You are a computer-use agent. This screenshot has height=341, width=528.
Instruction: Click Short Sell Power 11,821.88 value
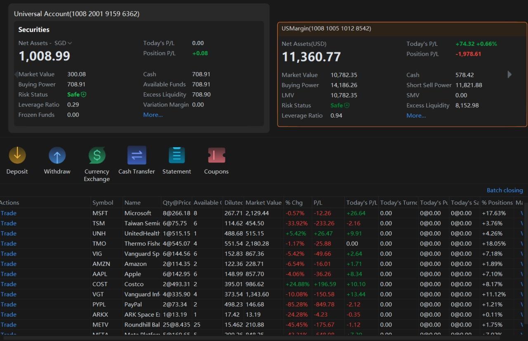469,85
